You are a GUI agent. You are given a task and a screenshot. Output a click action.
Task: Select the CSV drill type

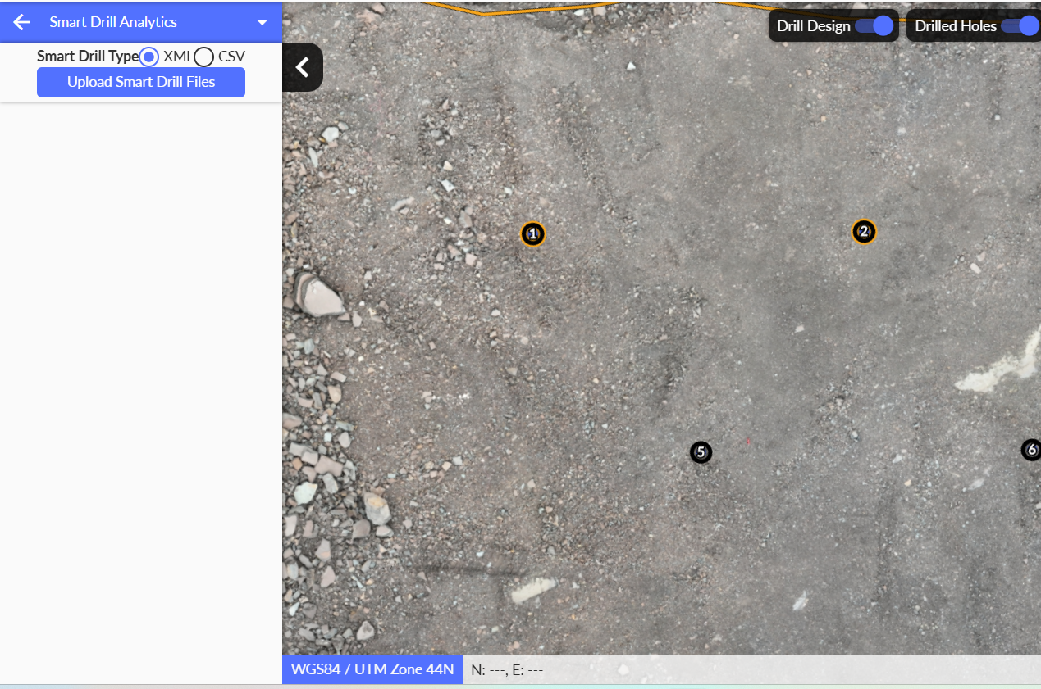click(x=203, y=57)
